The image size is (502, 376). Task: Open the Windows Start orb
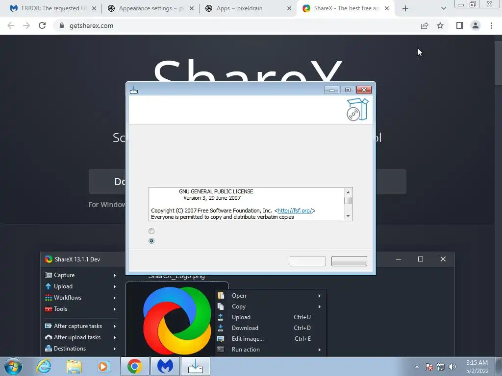[13, 366]
